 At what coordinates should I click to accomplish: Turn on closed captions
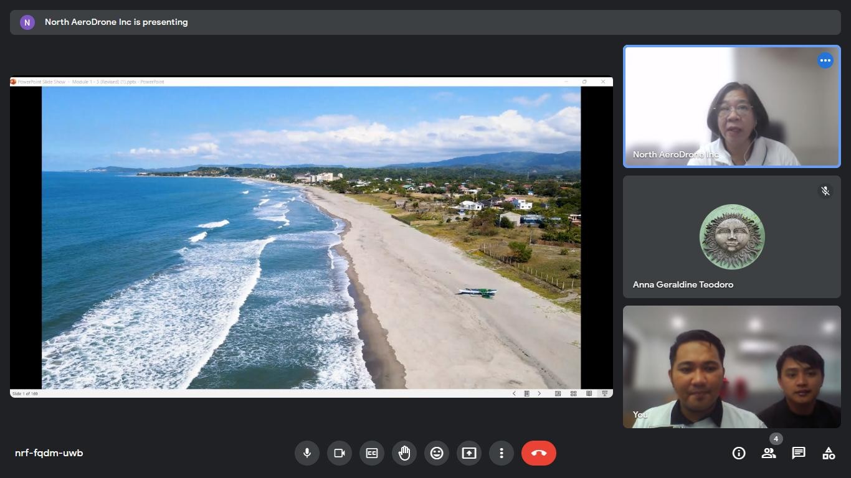[x=372, y=453]
